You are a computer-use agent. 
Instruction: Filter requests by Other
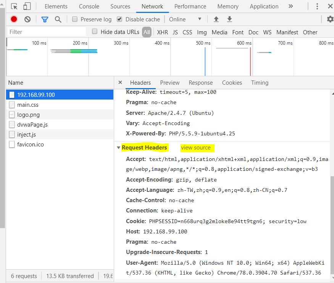click(x=310, y=32)
